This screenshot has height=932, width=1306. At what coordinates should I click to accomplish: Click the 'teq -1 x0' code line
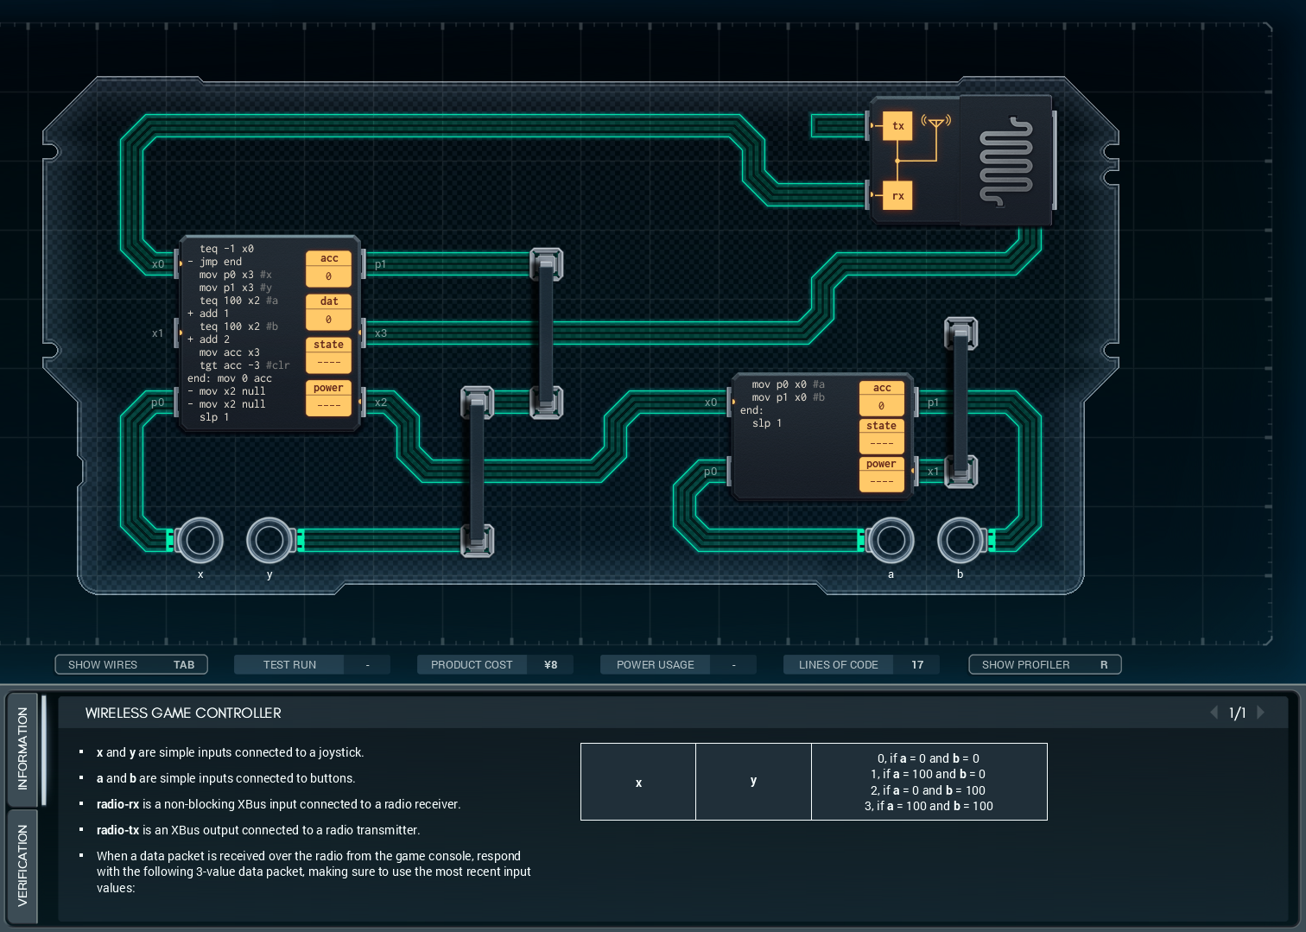click(x=226, y=249)
